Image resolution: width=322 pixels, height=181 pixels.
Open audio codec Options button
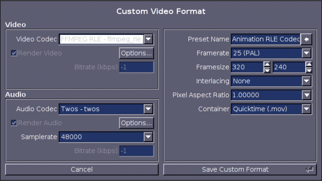point(136,123)
